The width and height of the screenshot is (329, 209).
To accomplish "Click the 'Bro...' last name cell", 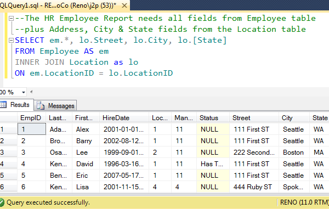I will click(x=59, y=141).
